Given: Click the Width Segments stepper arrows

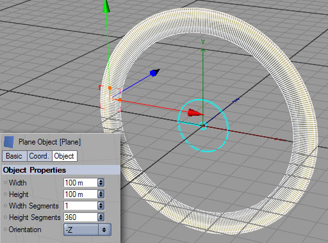Looking at the screenshot, I should [101, 206].
